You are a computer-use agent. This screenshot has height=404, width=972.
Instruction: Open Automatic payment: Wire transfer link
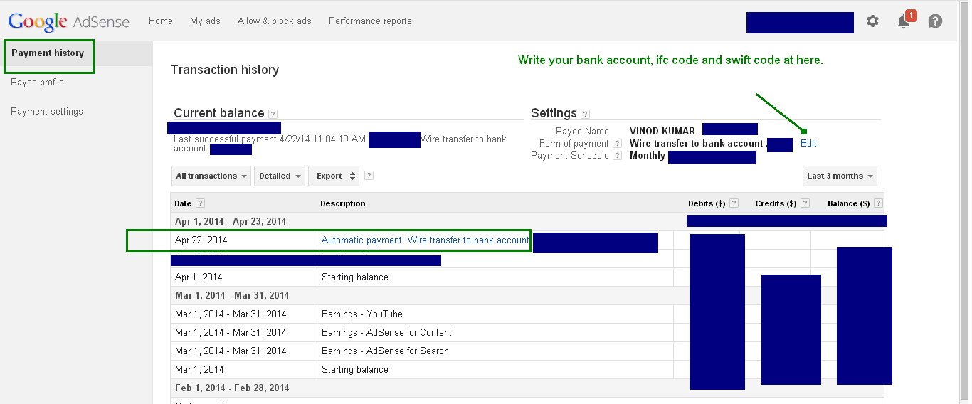[x=426, y=240]
